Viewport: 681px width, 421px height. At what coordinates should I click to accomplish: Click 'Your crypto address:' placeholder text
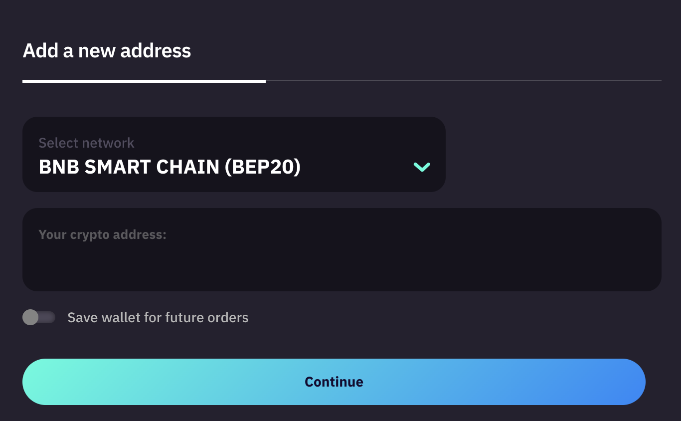tap(102, 234)
